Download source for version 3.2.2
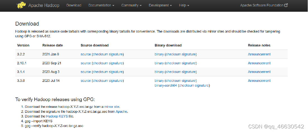This screenshot has height=132, width=308. 86,54
